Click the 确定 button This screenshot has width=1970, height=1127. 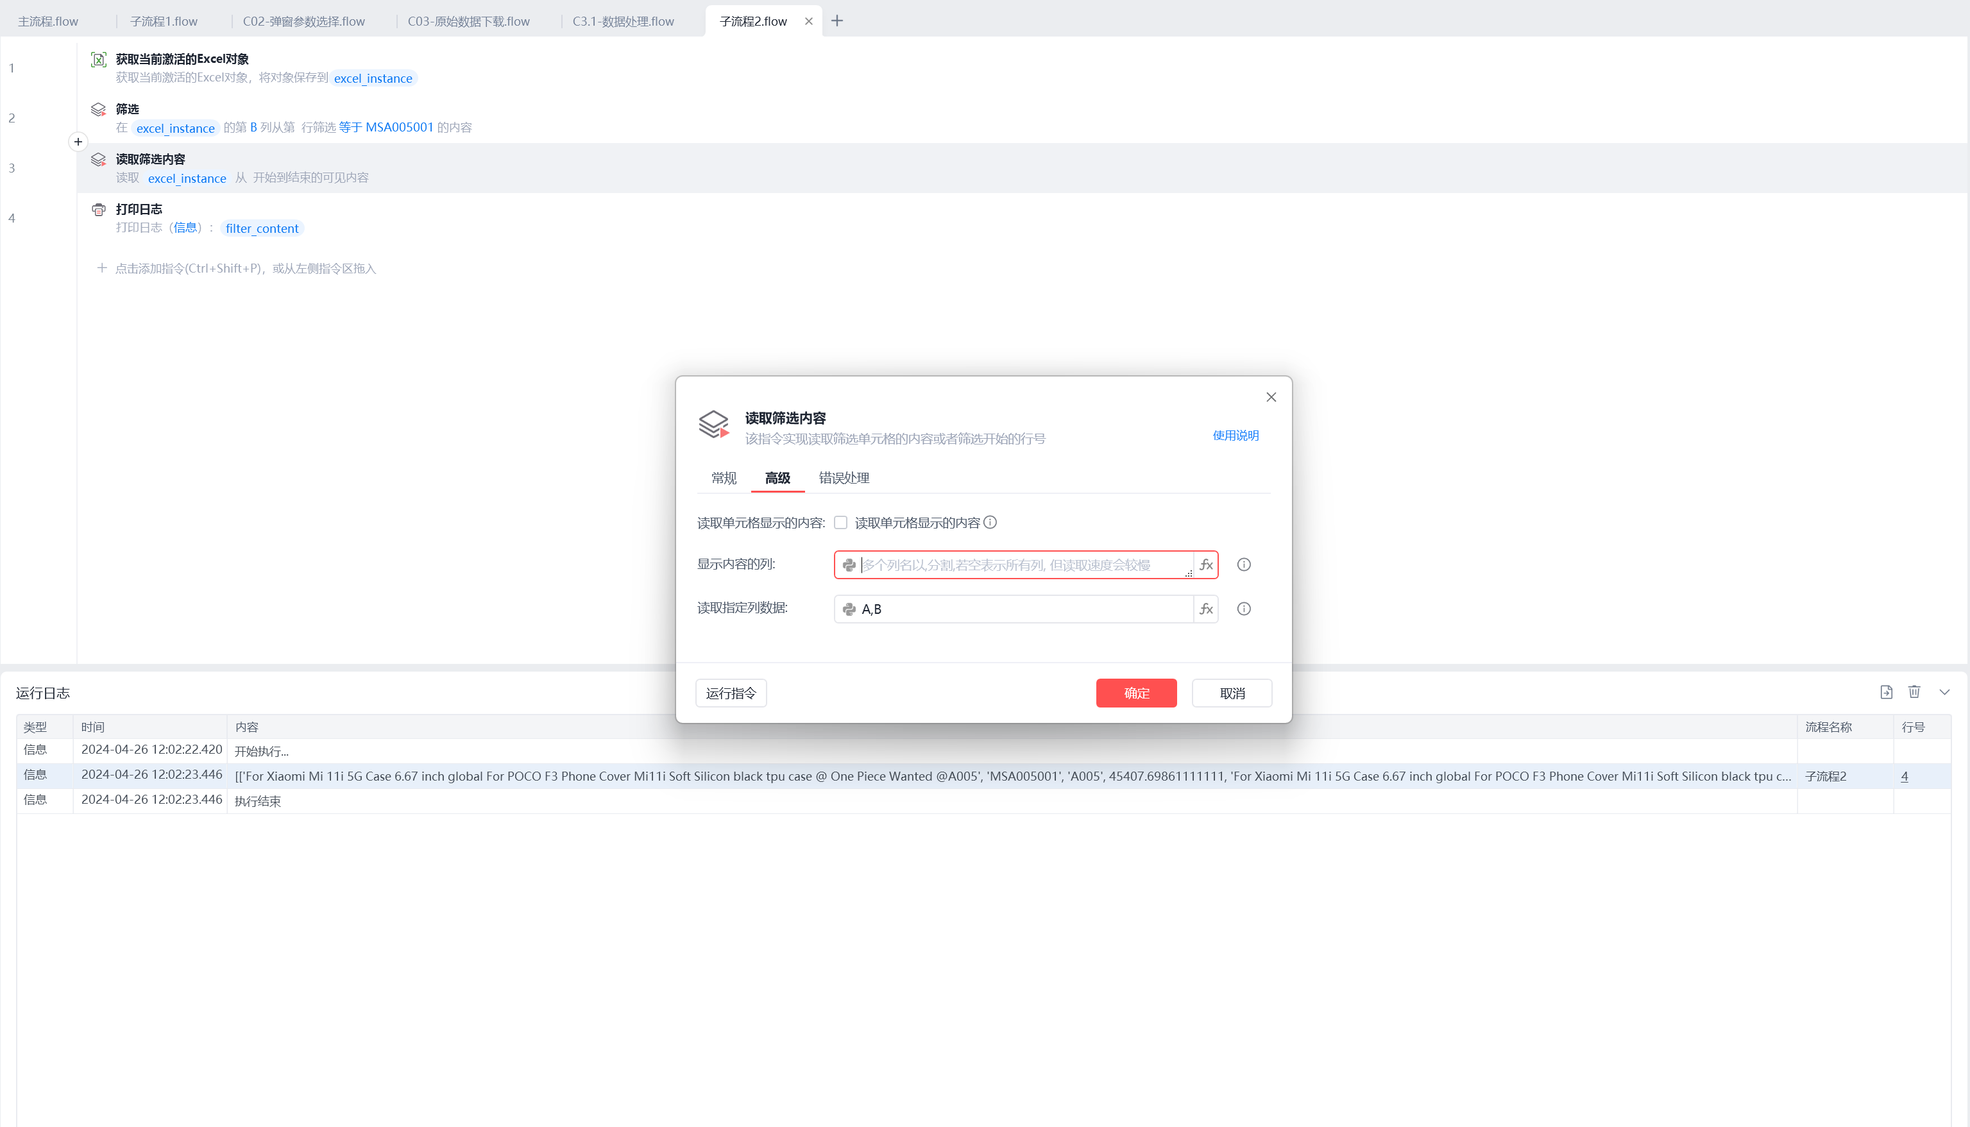(x=1135, y=693)
